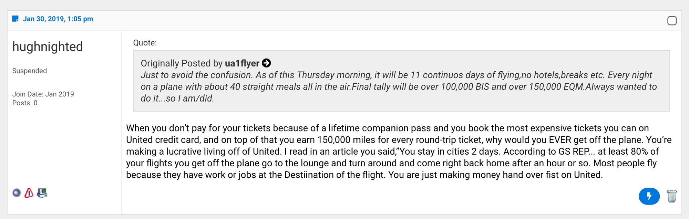The width and height of the screenshot is (689, 219).
Task: Click the grey offline status orb icon
Action: point(17,193)
